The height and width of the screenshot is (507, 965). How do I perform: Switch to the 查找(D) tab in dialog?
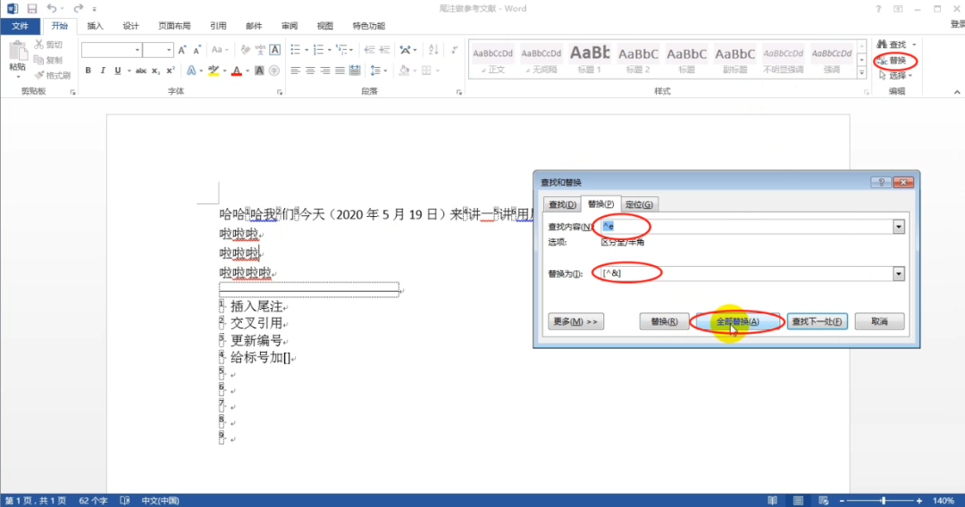click(x=562, y=205)
